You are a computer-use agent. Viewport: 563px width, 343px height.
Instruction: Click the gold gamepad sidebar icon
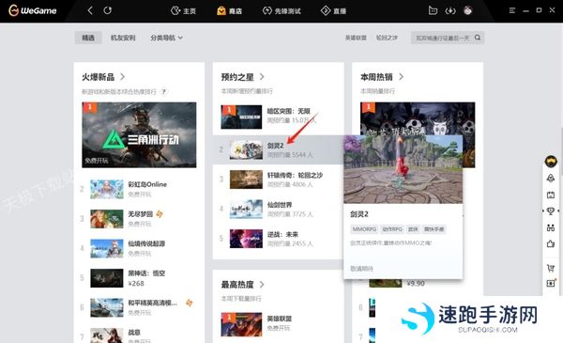(x=551, y=161)
